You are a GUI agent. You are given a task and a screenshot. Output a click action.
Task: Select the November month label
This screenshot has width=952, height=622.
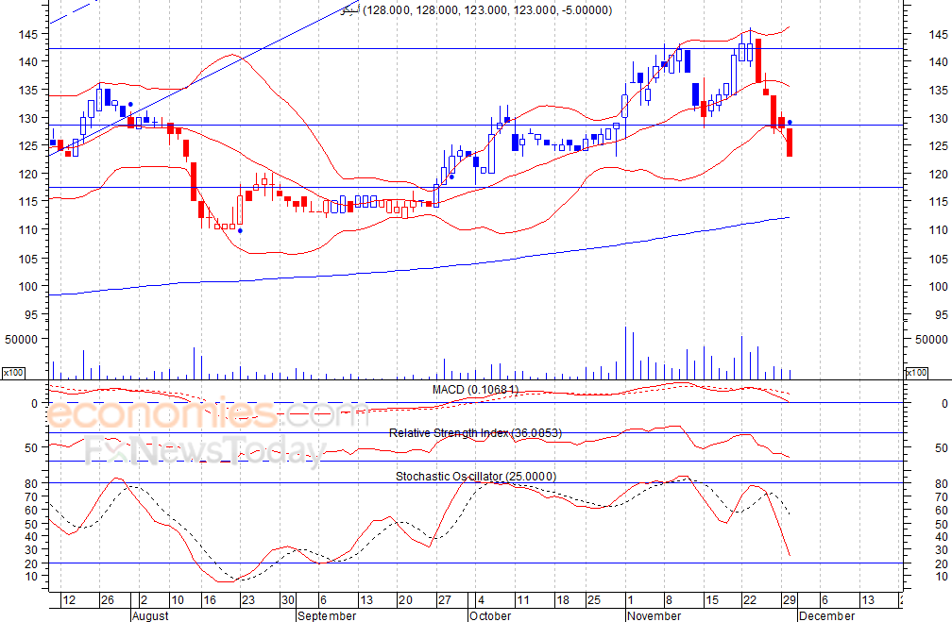[654, 616]
